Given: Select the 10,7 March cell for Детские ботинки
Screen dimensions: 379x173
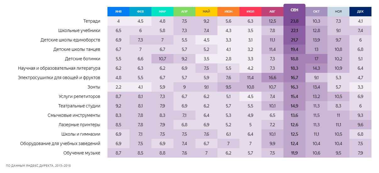Looking at the screenshot, I should pos(162,59).
